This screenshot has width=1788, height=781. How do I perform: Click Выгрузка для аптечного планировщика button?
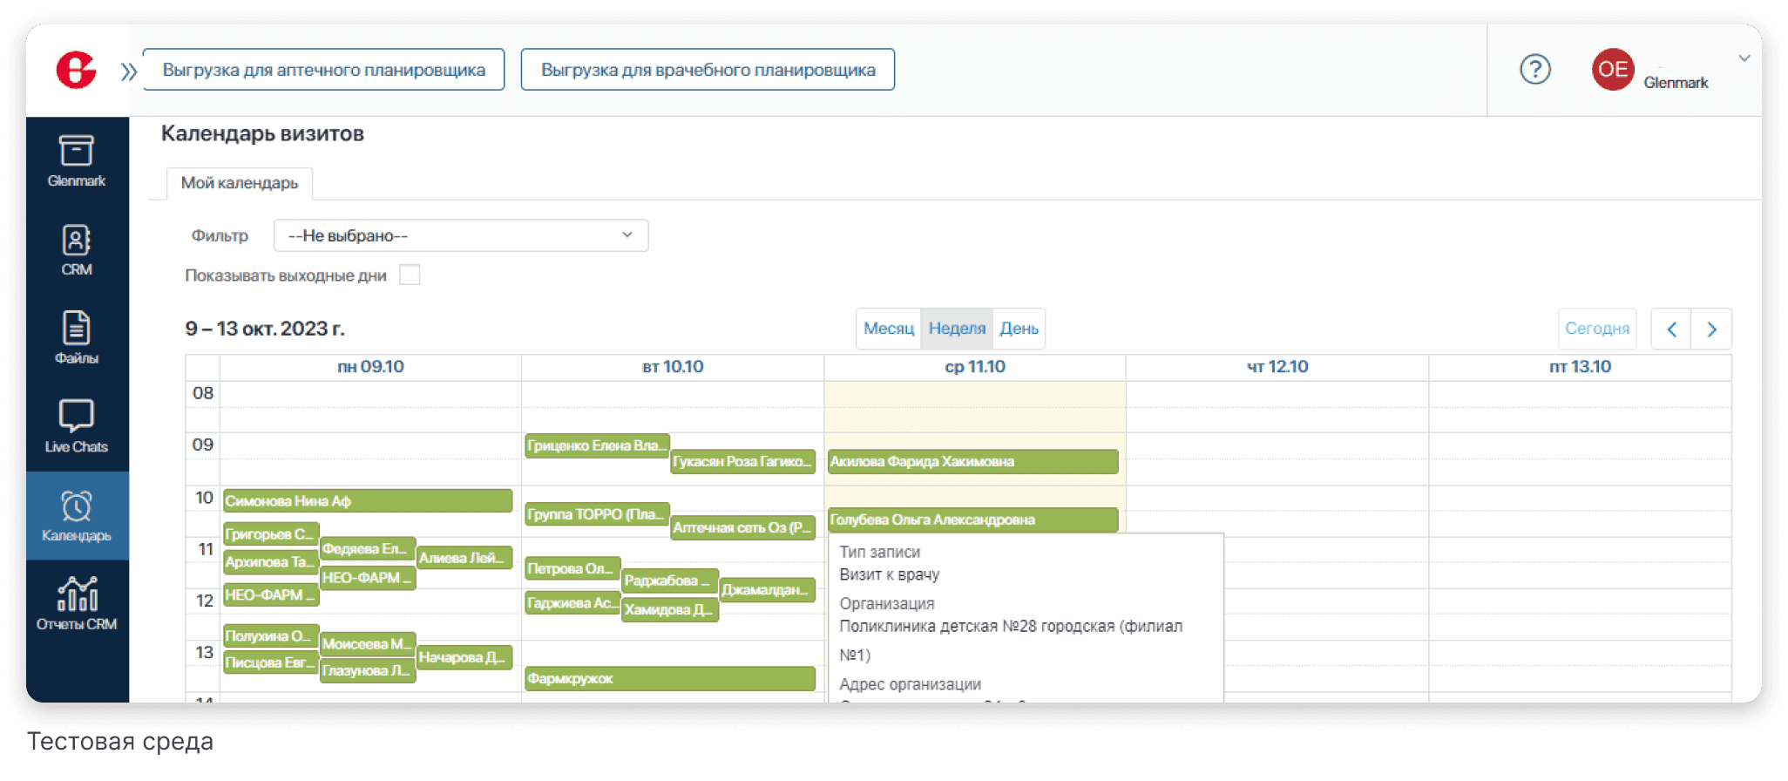tap(323, 70)
